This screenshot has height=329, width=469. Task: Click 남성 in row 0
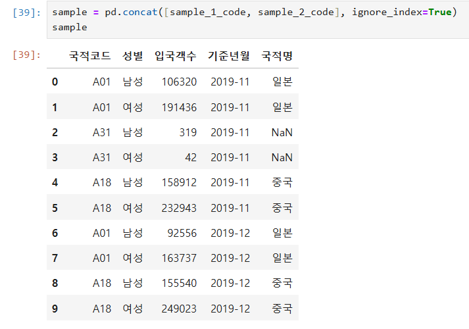coord(132,82)
